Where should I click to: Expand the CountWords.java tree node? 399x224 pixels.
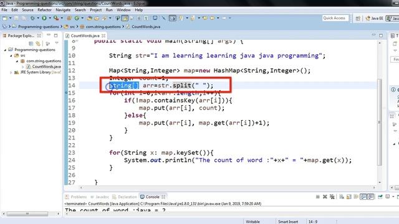tap(23, 67)
